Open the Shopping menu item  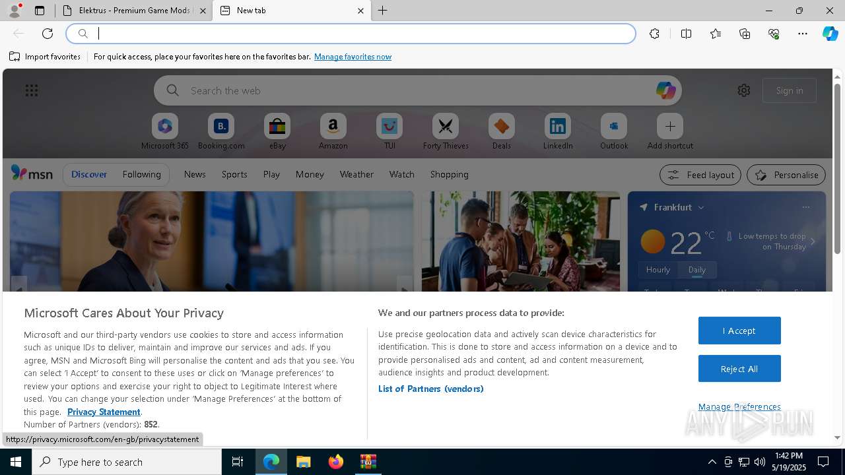(450, 174)
